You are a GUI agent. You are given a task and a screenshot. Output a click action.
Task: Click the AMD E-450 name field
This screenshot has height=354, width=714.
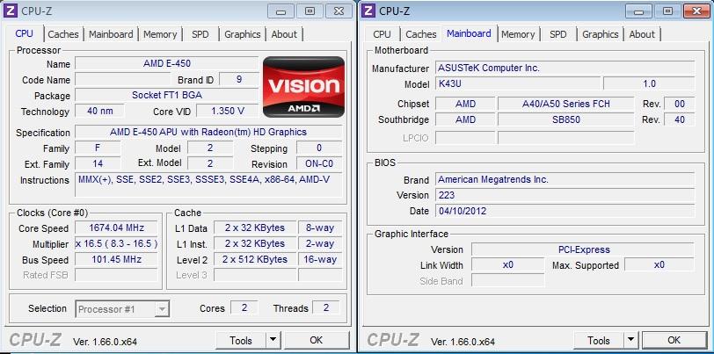tap(167, 63)
